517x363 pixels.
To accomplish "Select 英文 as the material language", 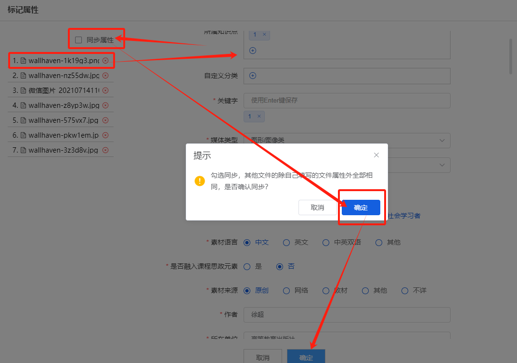I will point(286,242).
